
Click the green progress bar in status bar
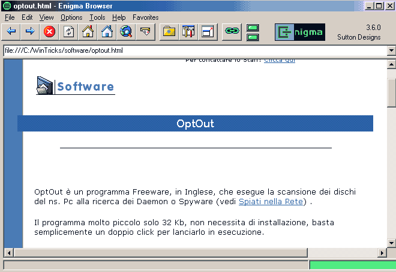click(x=353, y=265)
